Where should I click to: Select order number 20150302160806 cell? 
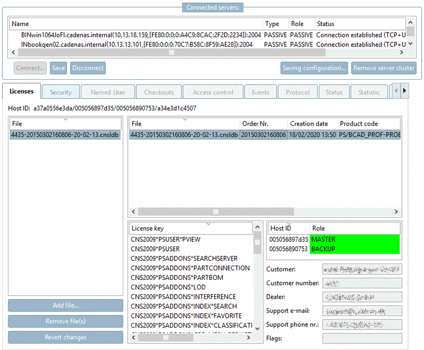(x=263, y=135)
